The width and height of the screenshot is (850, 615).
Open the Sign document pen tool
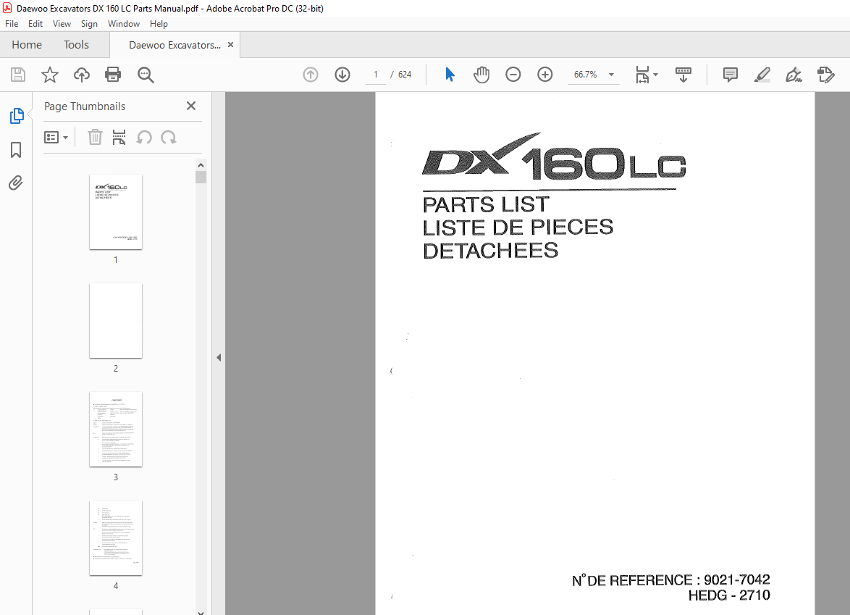tap(794, 75)
